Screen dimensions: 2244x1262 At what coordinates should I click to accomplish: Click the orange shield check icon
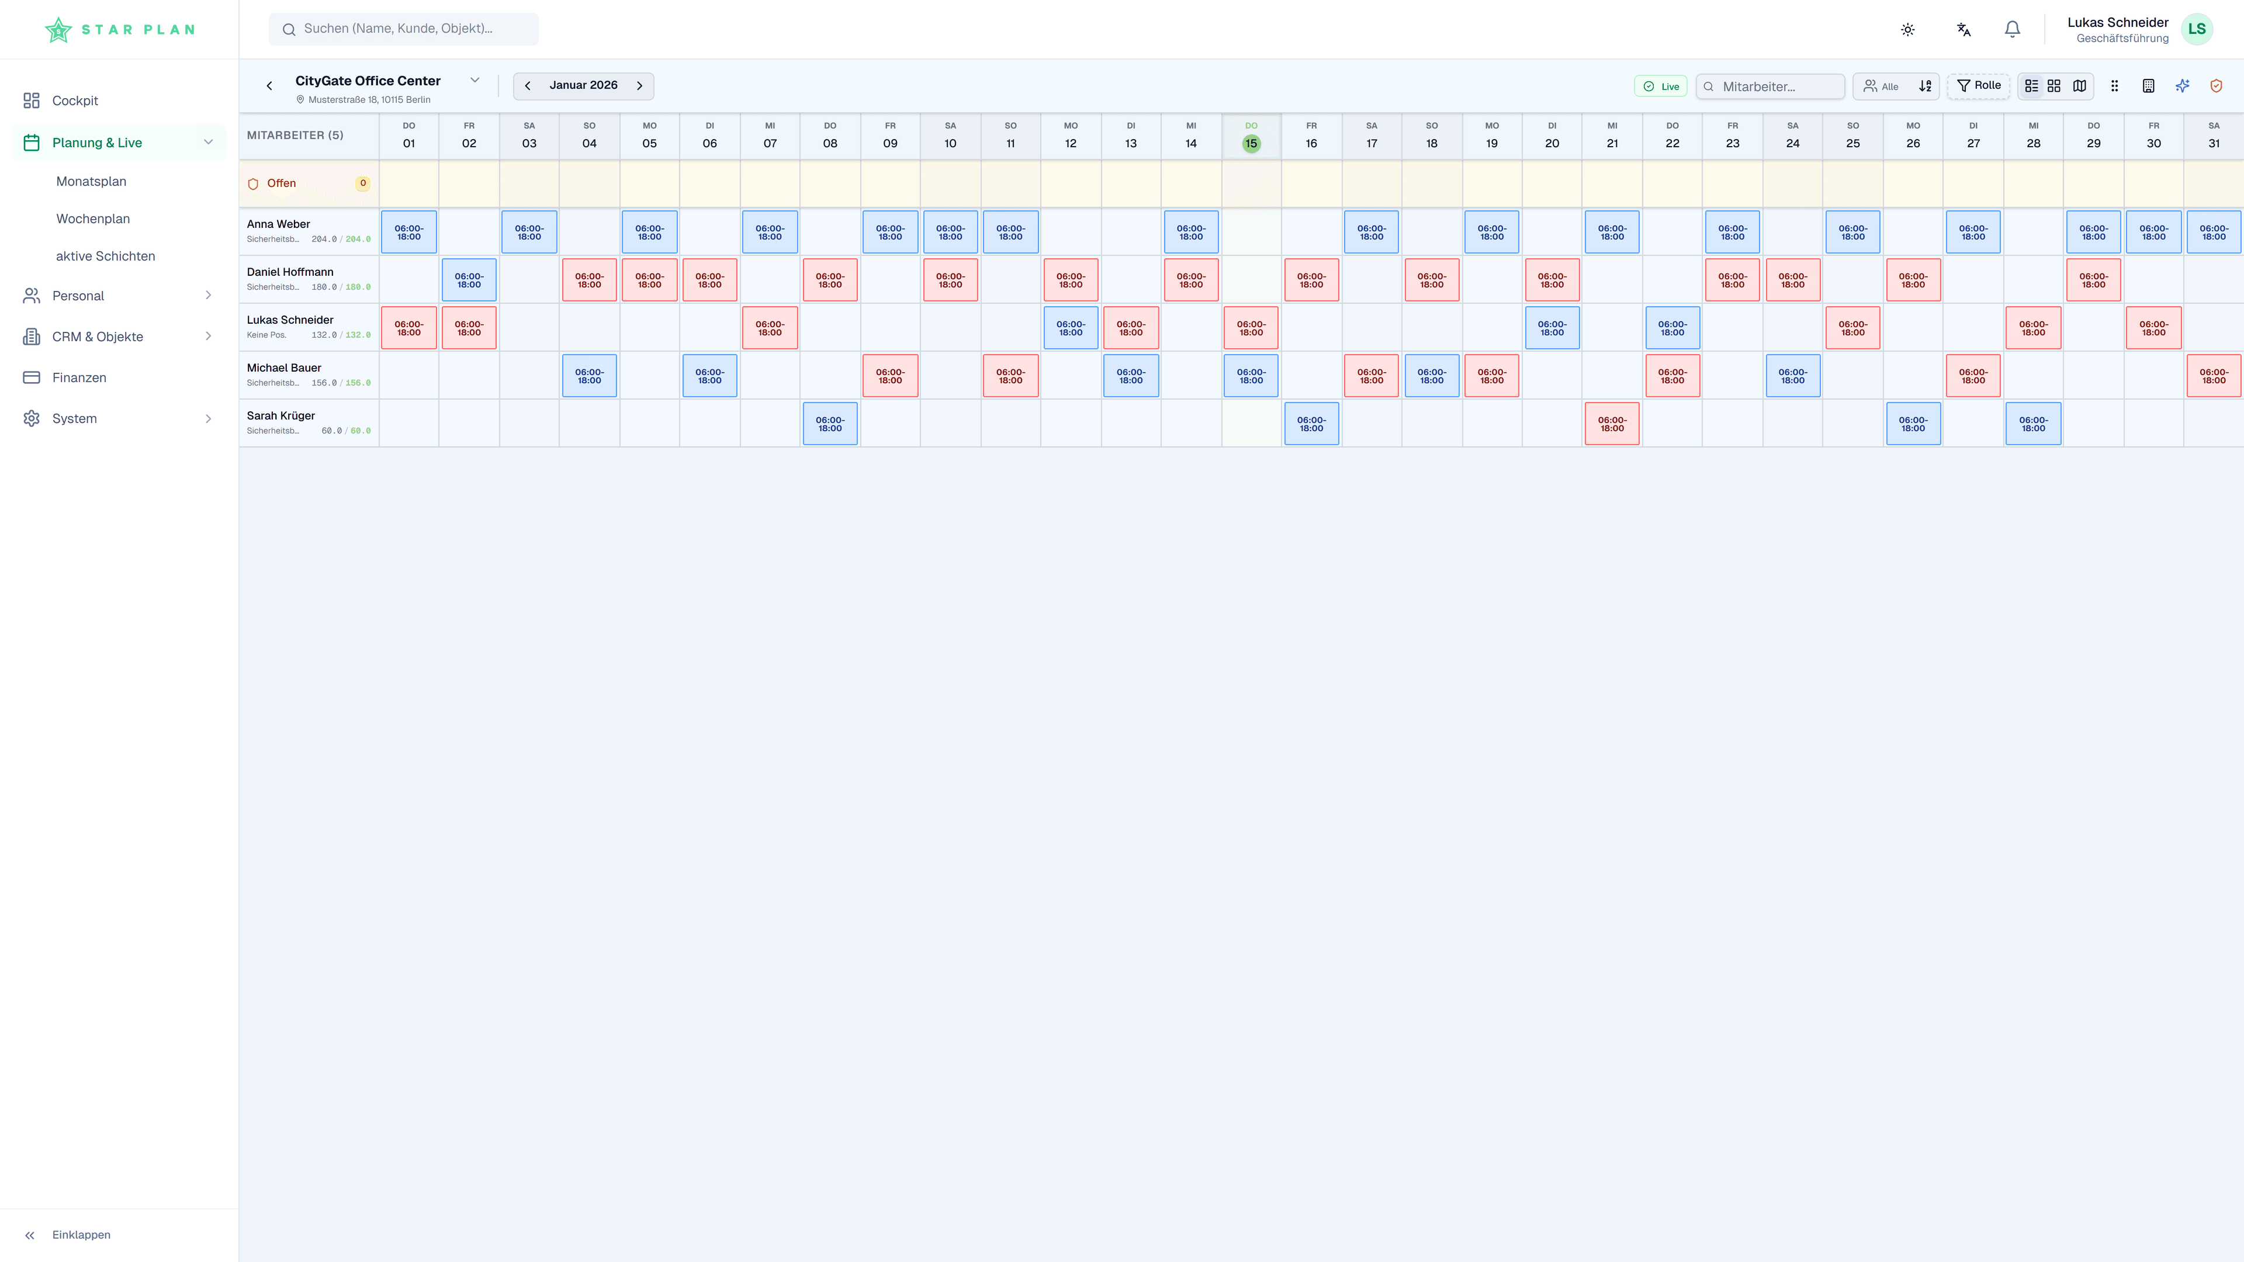point(2216,85)
